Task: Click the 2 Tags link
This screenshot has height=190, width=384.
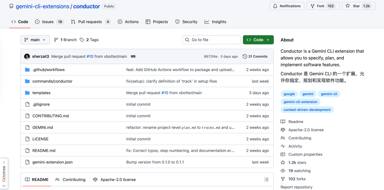Action: [x=89, y=40]
